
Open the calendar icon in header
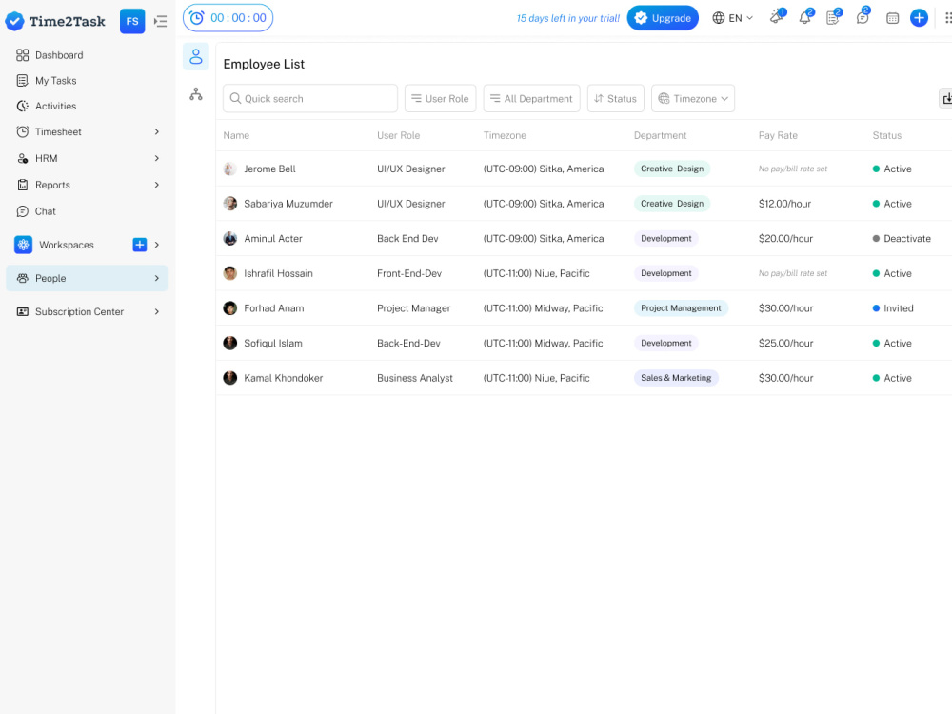[892, 18]
